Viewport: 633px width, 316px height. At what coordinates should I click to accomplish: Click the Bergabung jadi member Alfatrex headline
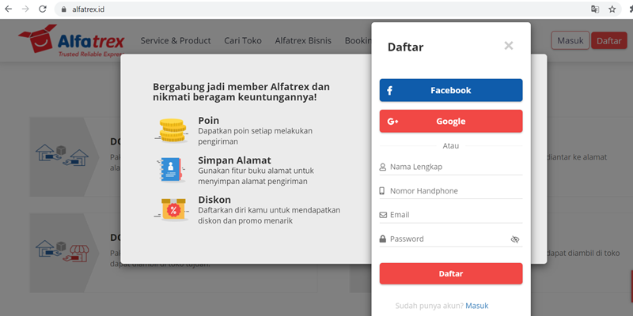click(x=241, y=92)
